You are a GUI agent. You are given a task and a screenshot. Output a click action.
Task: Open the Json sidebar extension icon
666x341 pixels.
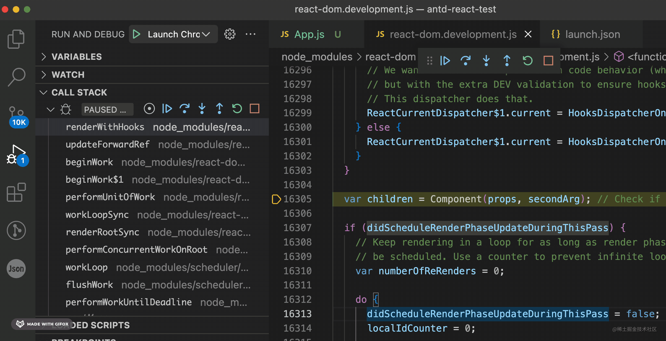[16, 268]
